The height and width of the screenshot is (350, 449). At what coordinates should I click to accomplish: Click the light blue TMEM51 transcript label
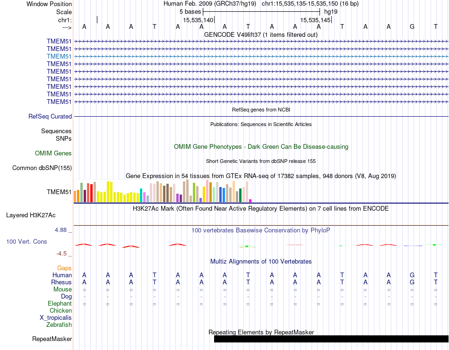59,56
